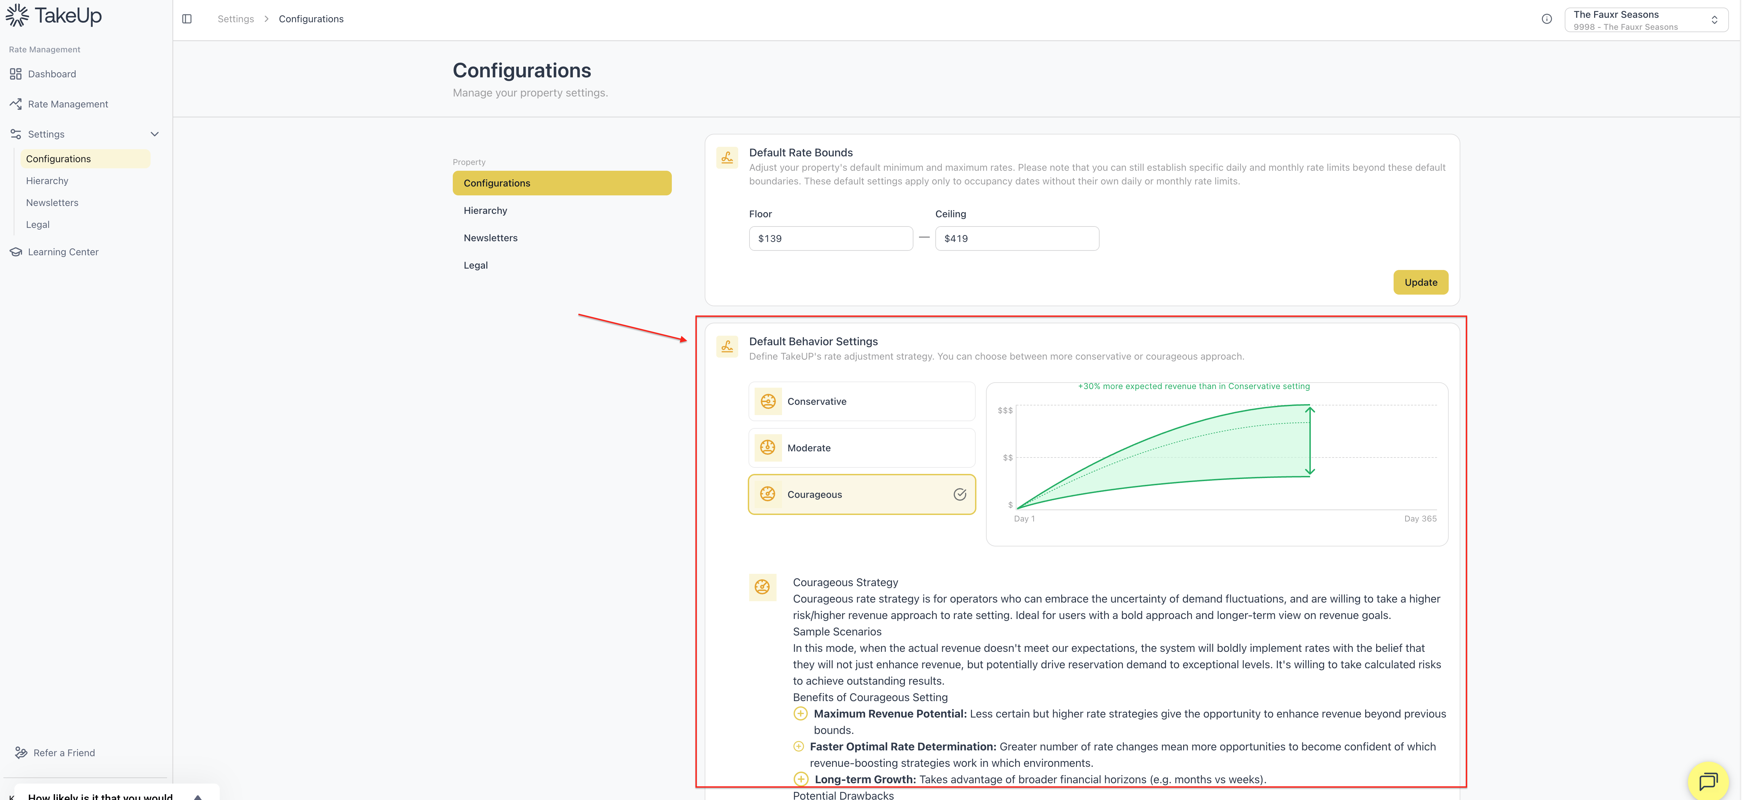1742x800 pixels.
Task: Click Refer a Friend
Action: click(x=64, y=753)
